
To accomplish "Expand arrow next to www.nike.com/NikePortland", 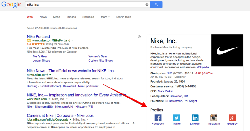I will pos(72,40).
